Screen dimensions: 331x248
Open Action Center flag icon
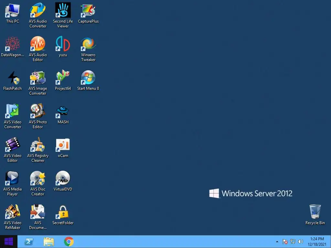tap(285, 242)
